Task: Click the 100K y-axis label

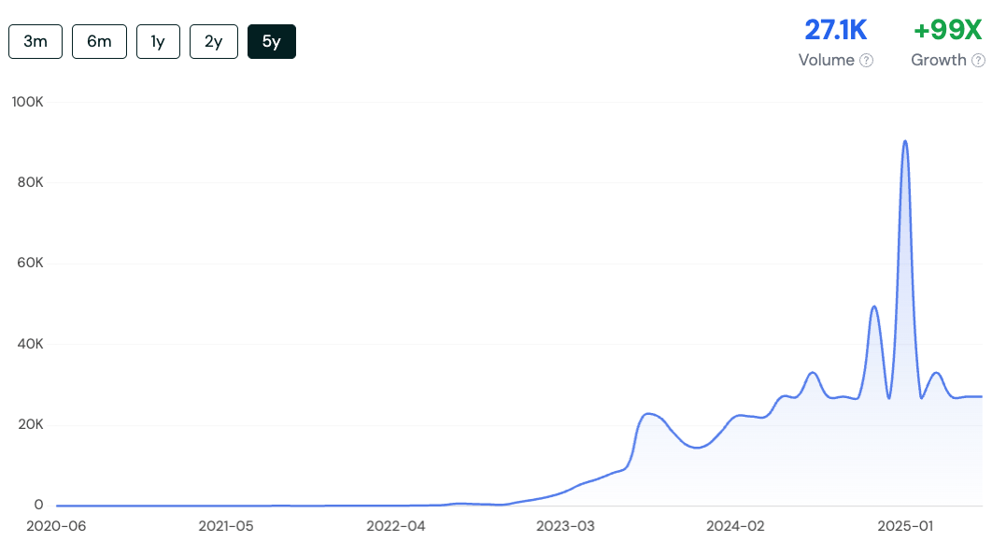Action: pyautogui.click(x=27, y=102)
